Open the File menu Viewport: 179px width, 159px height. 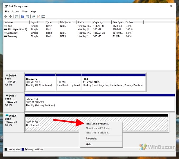tap(7, 12)
